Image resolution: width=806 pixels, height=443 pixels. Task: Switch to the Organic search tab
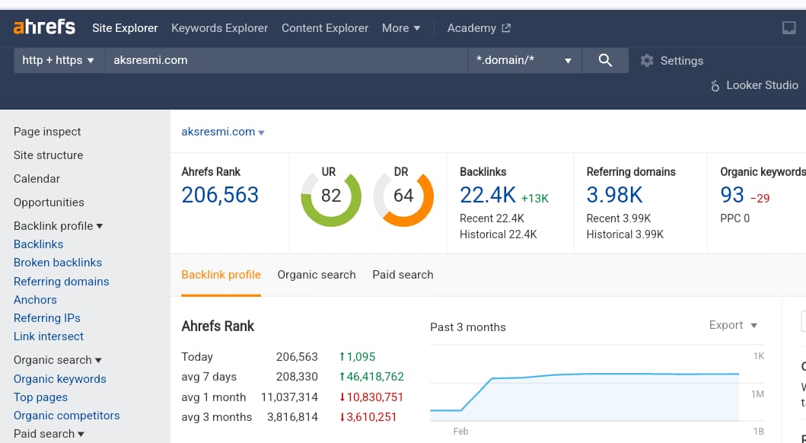tap(316, 275)
